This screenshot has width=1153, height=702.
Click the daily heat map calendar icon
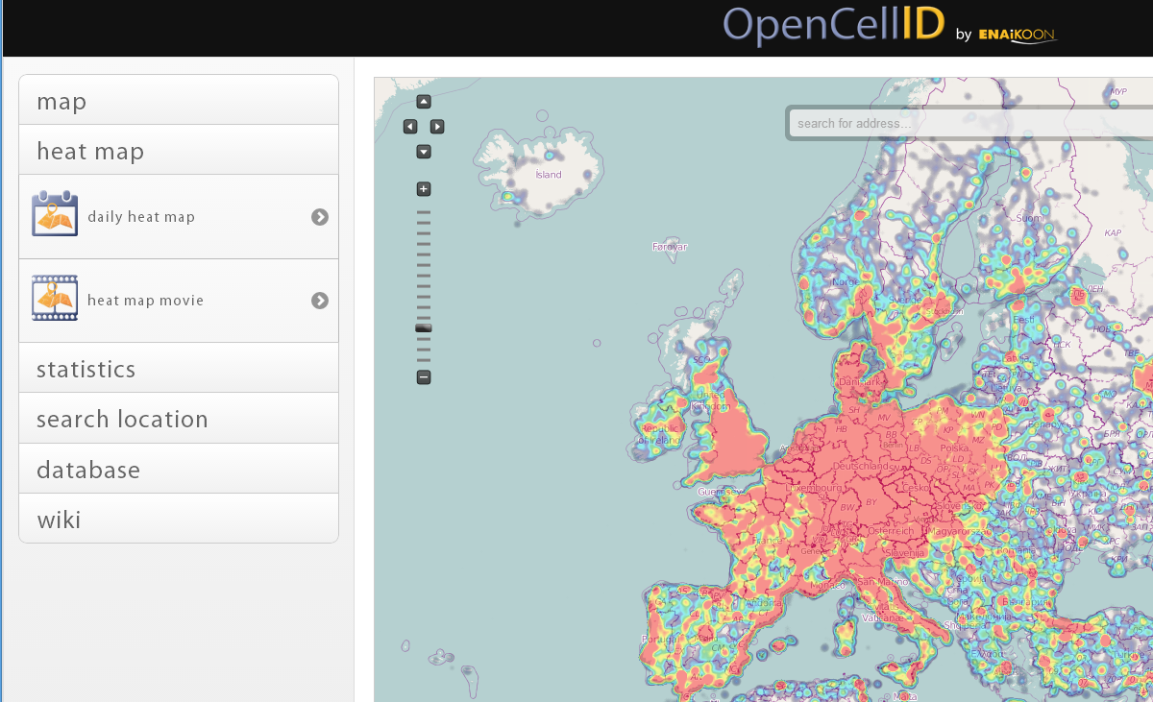[55, 214]
